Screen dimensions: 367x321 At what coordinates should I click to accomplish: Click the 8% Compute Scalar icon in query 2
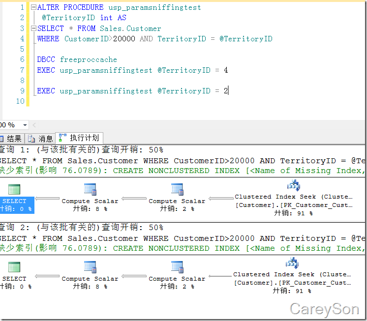(90, 267)
